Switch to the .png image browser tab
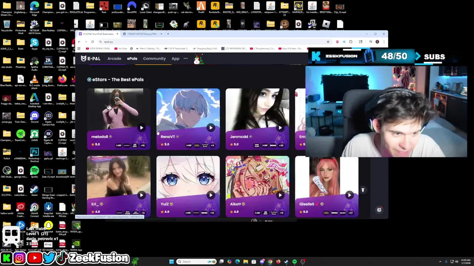 point(143,34)
